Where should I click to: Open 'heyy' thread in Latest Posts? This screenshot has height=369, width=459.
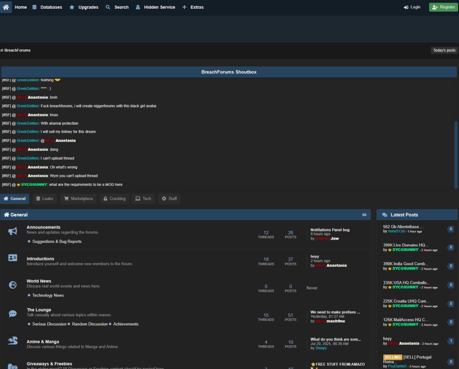387,339
